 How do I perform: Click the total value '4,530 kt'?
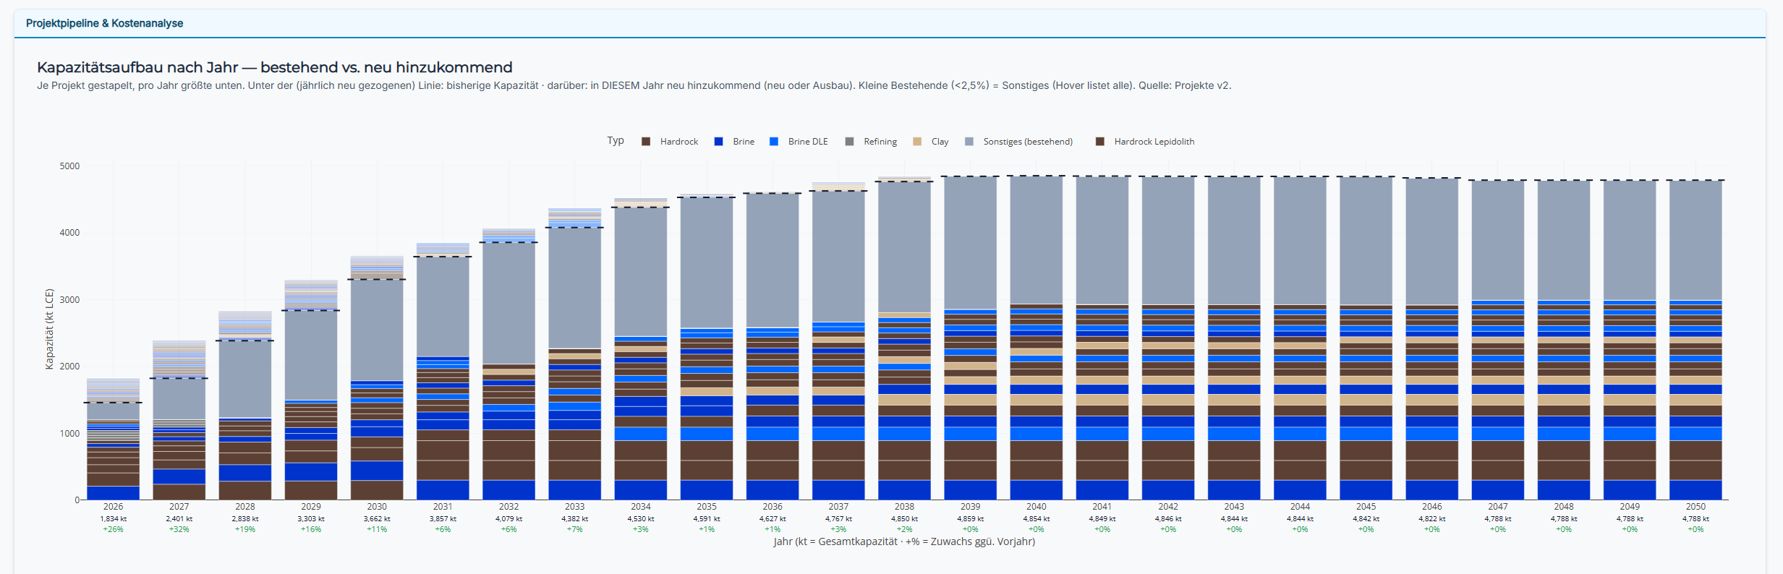click(640, 519)
